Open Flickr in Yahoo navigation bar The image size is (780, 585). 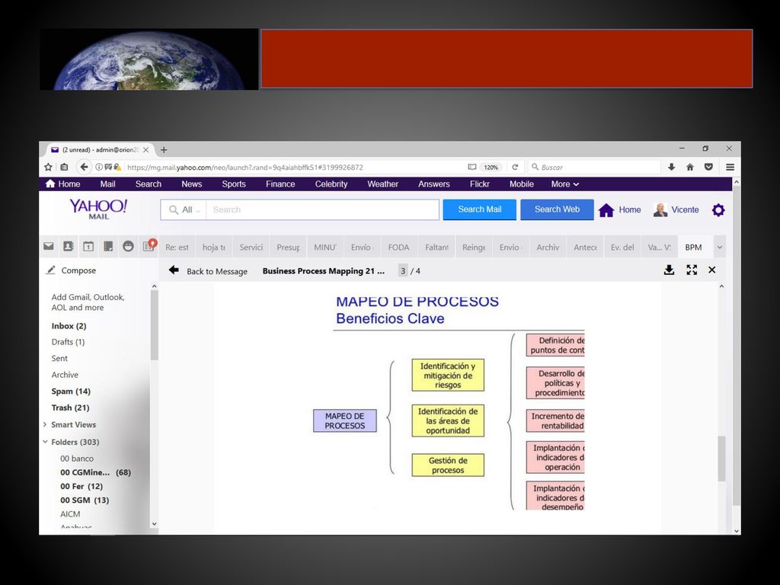(x=480, y=184)
